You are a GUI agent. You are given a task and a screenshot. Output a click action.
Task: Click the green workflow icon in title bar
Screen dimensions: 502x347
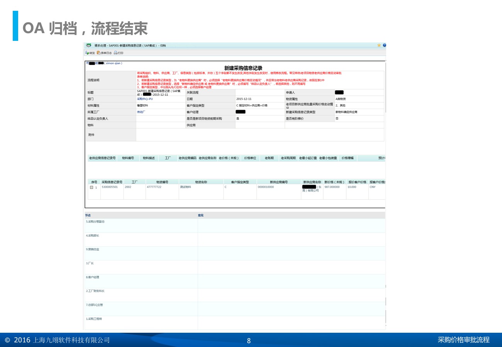pyautogui.click(x=88, y=45)
